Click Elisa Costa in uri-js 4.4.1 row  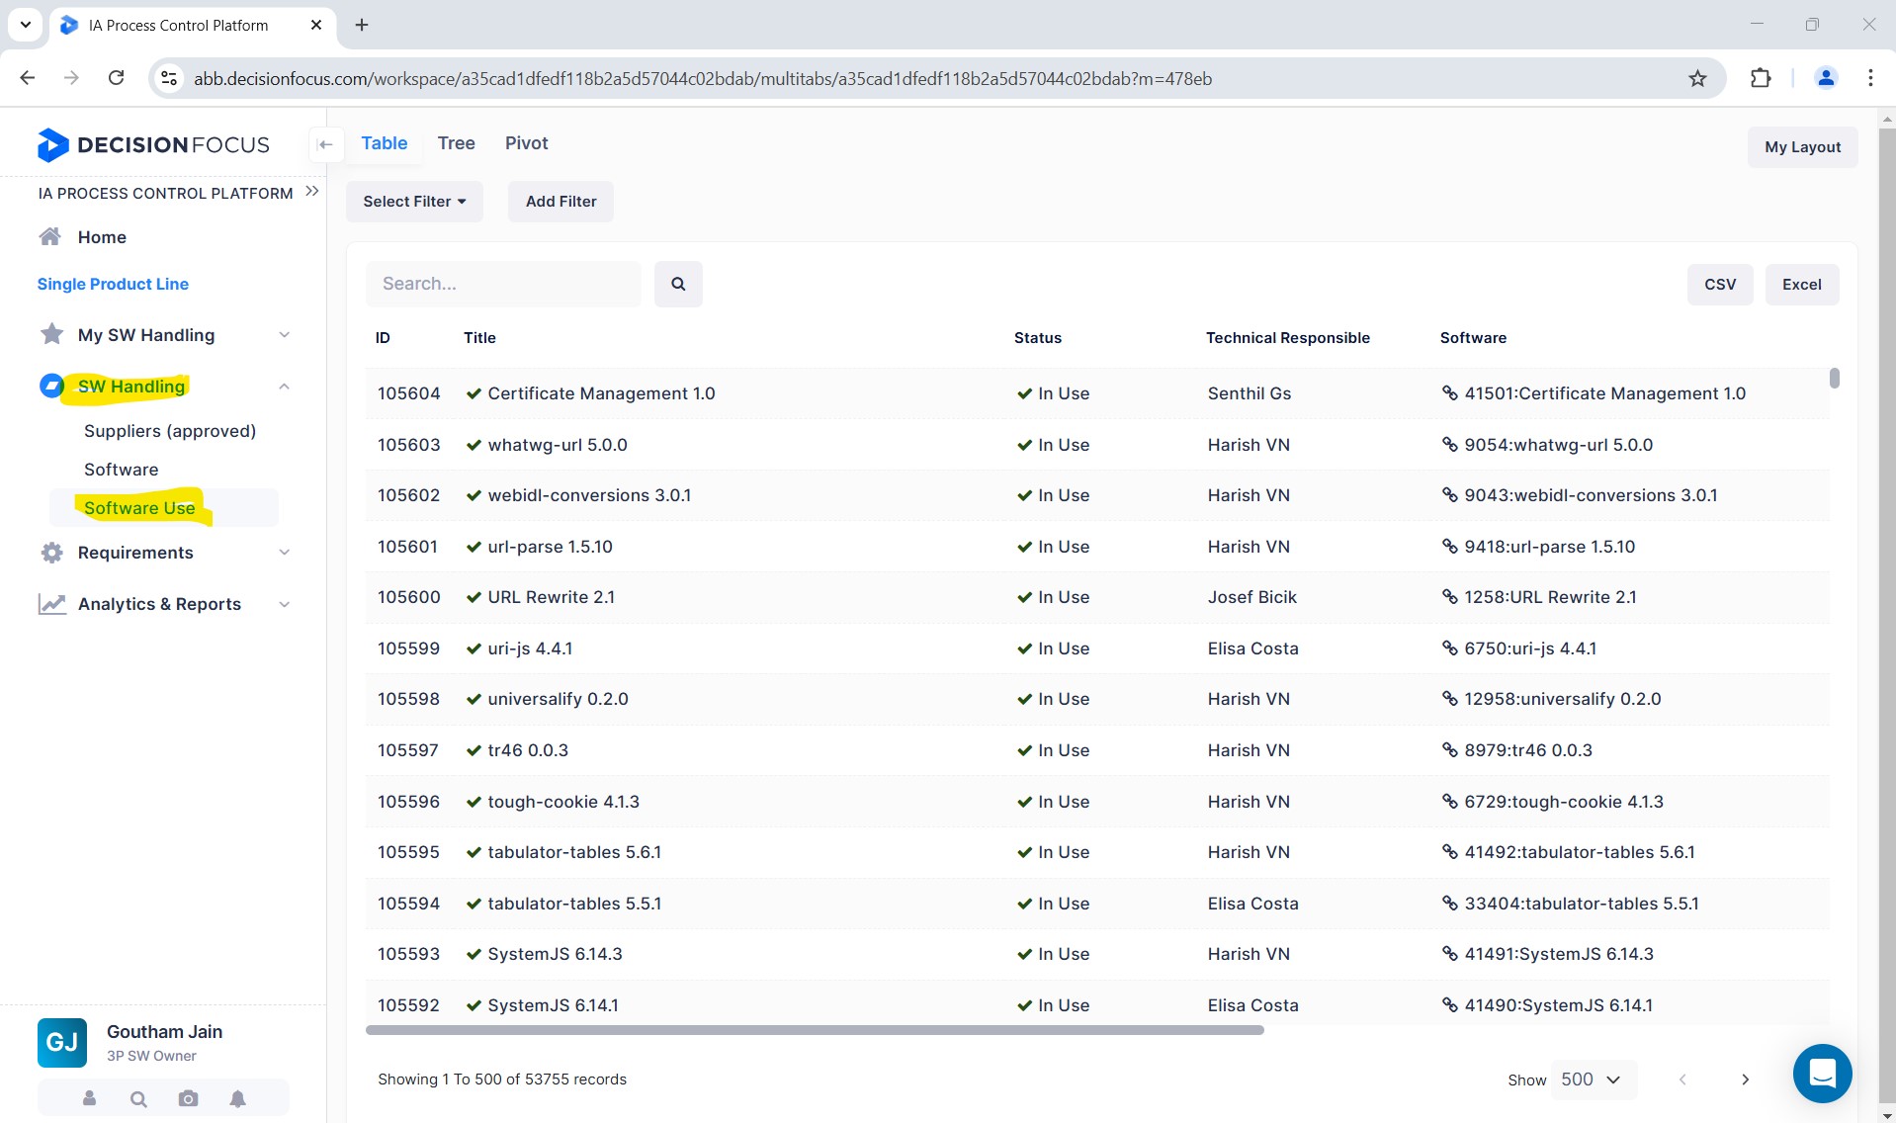(x=1252, y=648)
